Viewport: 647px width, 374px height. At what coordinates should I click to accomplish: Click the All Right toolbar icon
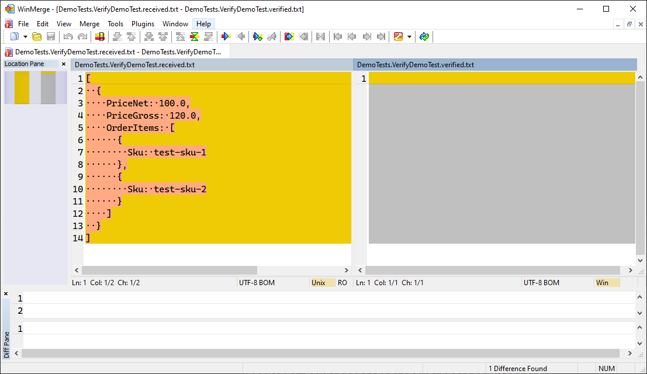pyautogui.click(x=289, y=37)
